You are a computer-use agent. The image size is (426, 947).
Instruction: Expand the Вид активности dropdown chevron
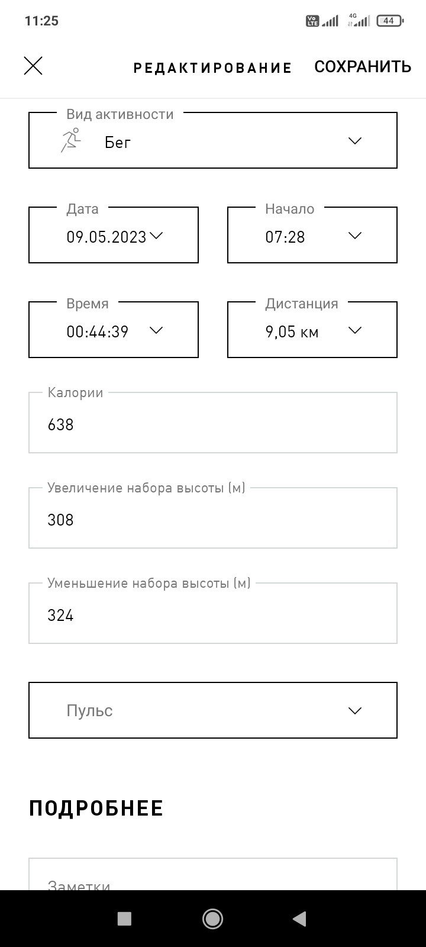pos(355,141)
